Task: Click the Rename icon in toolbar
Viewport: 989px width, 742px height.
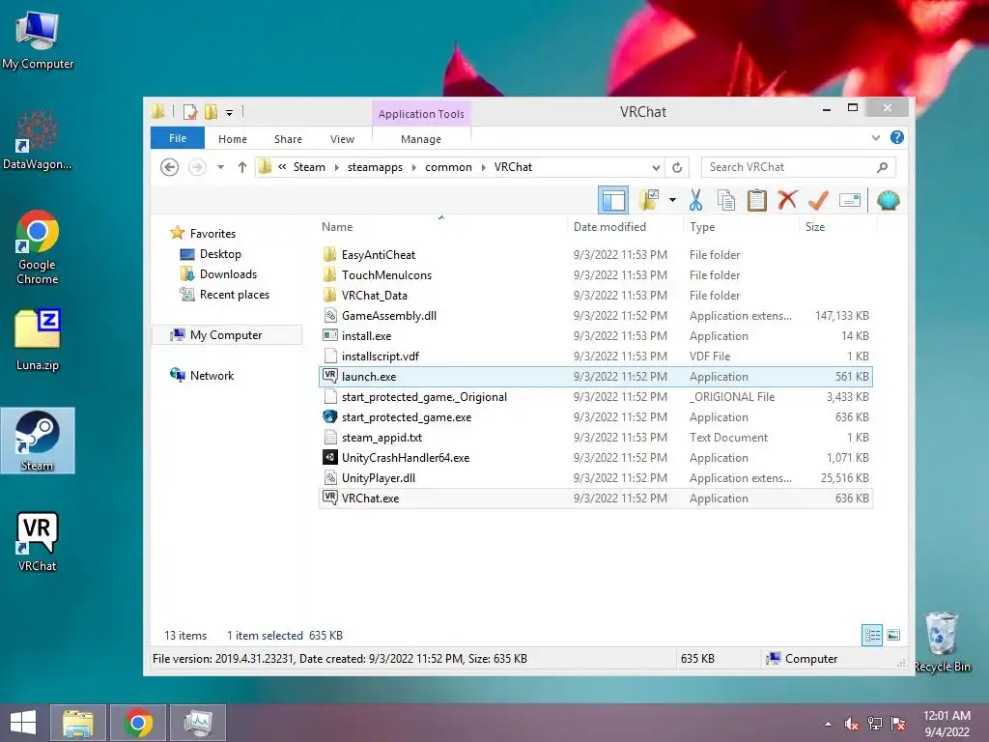Action: 850,201
